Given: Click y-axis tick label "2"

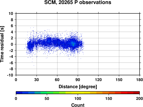Looking at the screenshot, I should (12, 38).
